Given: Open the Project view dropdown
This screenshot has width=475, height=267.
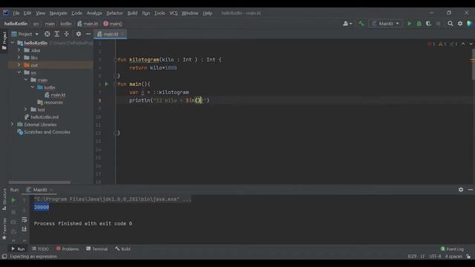Looking at the screenshot, I should (25, 34).
